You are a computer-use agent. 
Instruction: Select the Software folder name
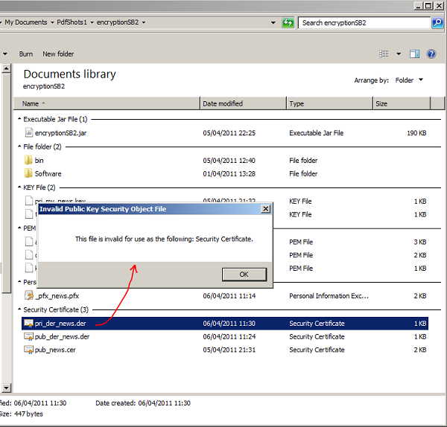click(48, 173)
